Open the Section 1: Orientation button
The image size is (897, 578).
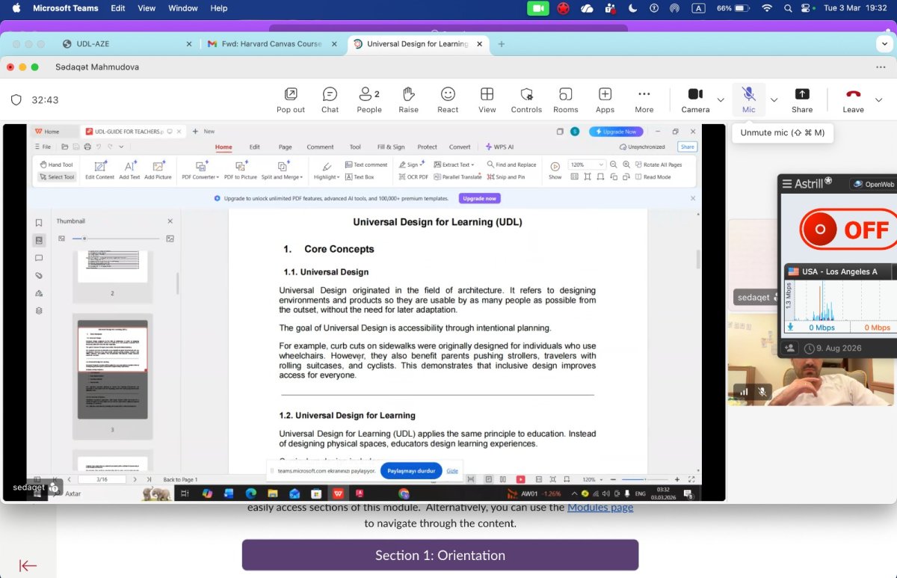coord(440,555)
